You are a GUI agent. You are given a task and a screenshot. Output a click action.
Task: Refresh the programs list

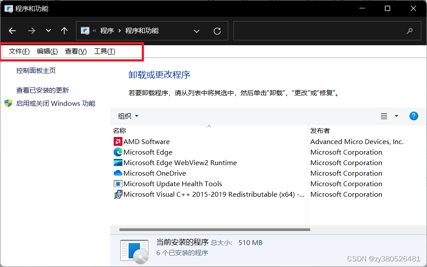tap(217, 31)
